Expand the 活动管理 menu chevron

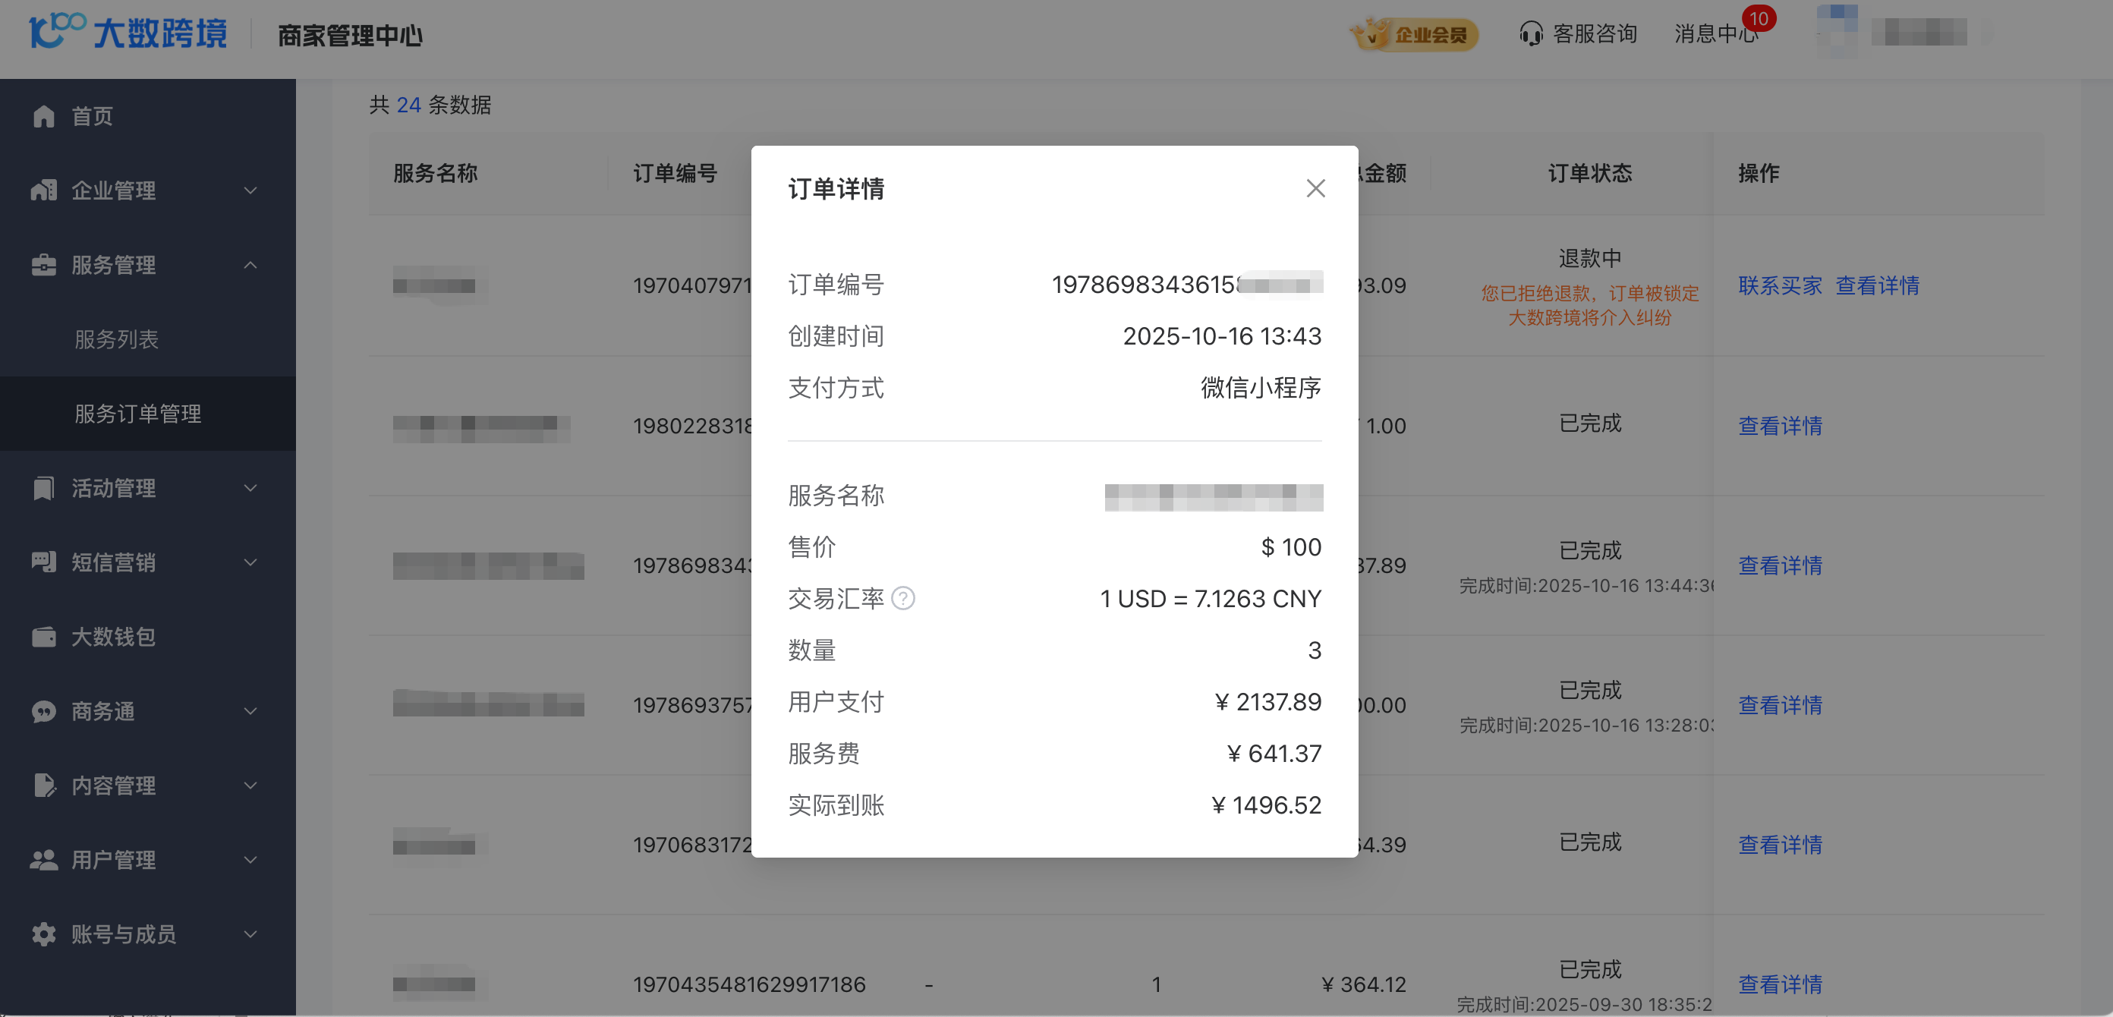click(x=251, y=488)
